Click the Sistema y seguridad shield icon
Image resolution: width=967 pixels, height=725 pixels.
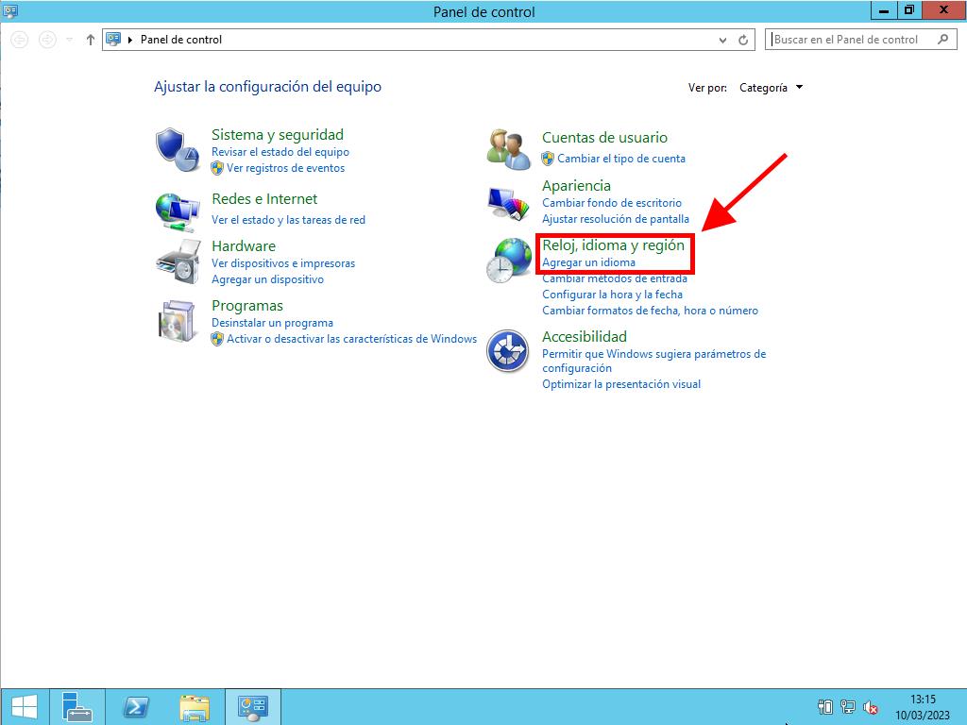coord(178,150)
